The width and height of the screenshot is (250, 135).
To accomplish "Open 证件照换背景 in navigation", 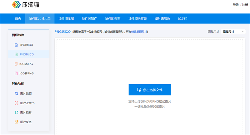I will pos(137,19).
